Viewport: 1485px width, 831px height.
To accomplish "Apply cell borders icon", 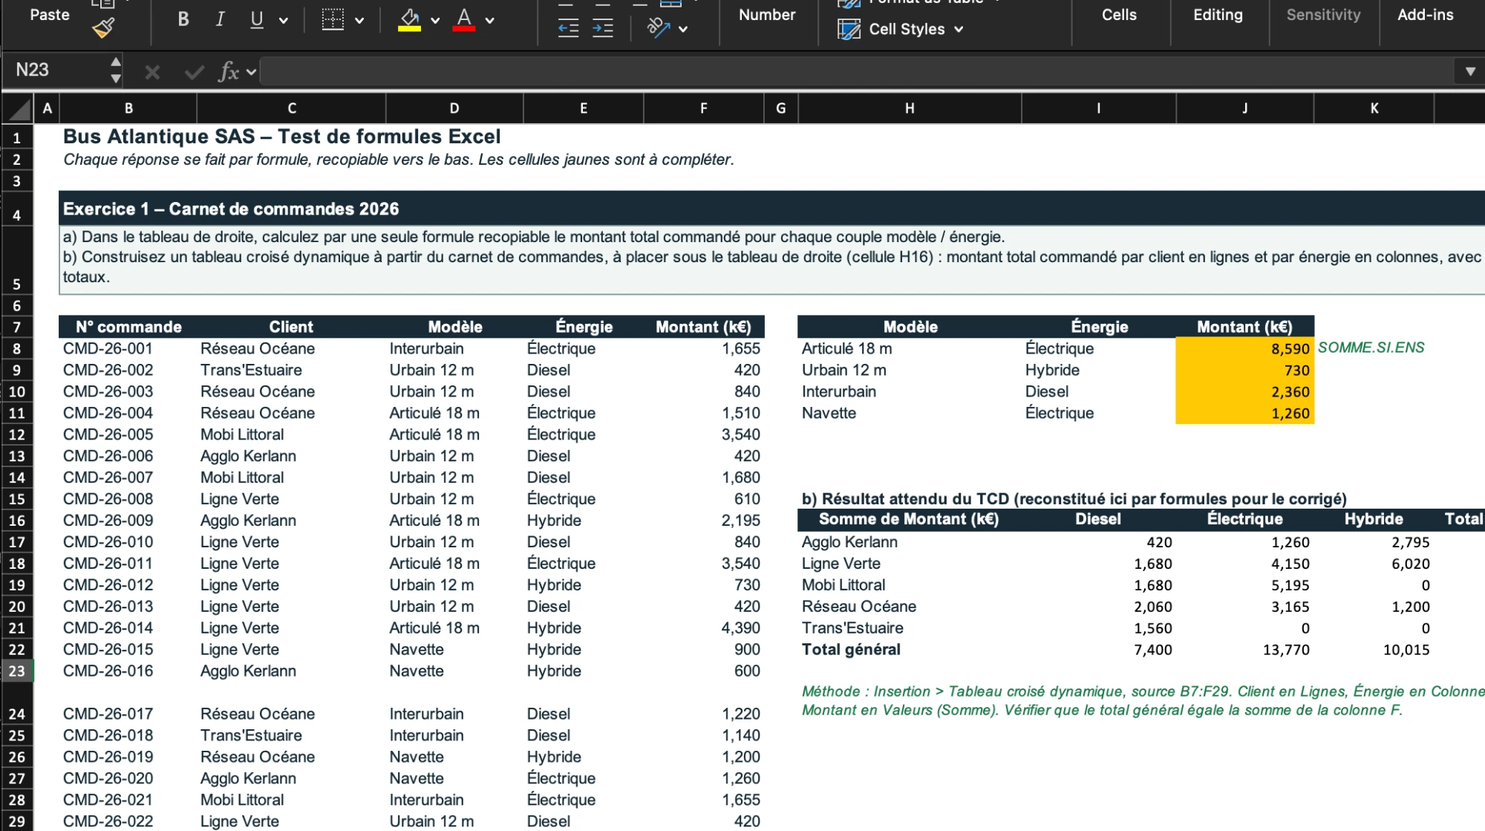I will 333,19.
